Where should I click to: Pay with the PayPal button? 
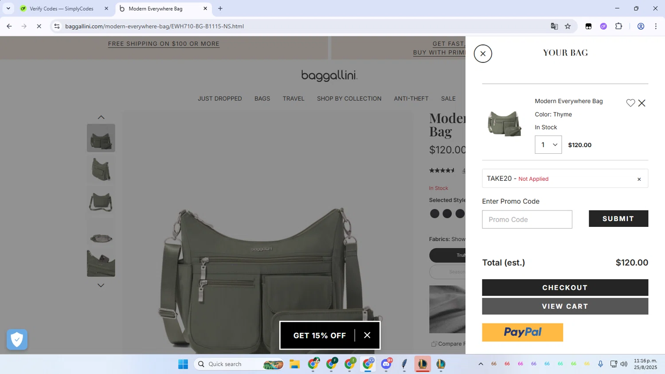click(x=522, y=332)
